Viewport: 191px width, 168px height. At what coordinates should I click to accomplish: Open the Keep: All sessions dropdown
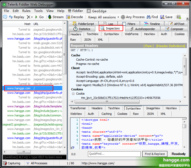(x=104, y=17)
